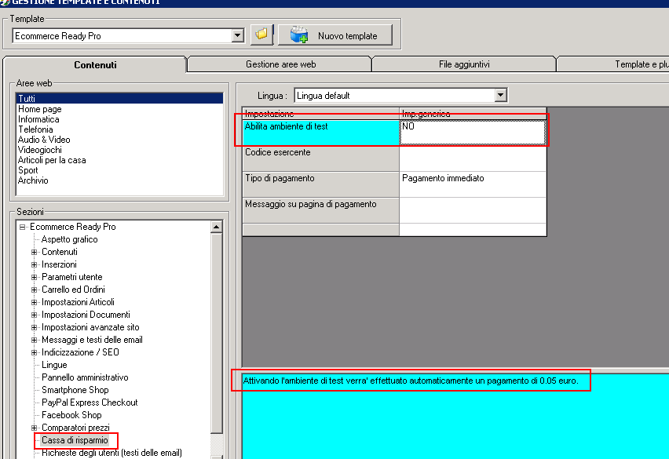Viewport: 669px width, 459px height.
Task: Expand the Impostazioni Documenti node
Action: (34, 315)
